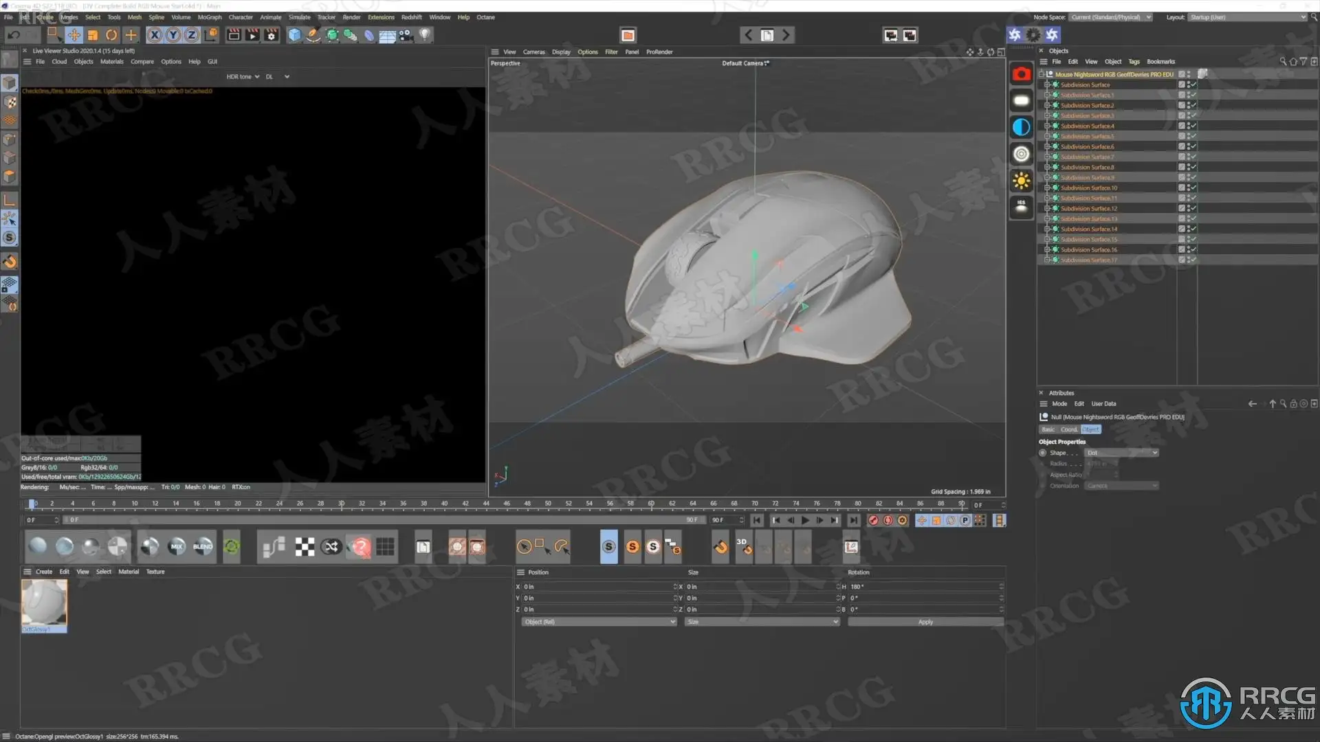1320x742 pixels.
Task: Toggle visibility check of Subdivision Surface.4
Action: pos(1193,126)
